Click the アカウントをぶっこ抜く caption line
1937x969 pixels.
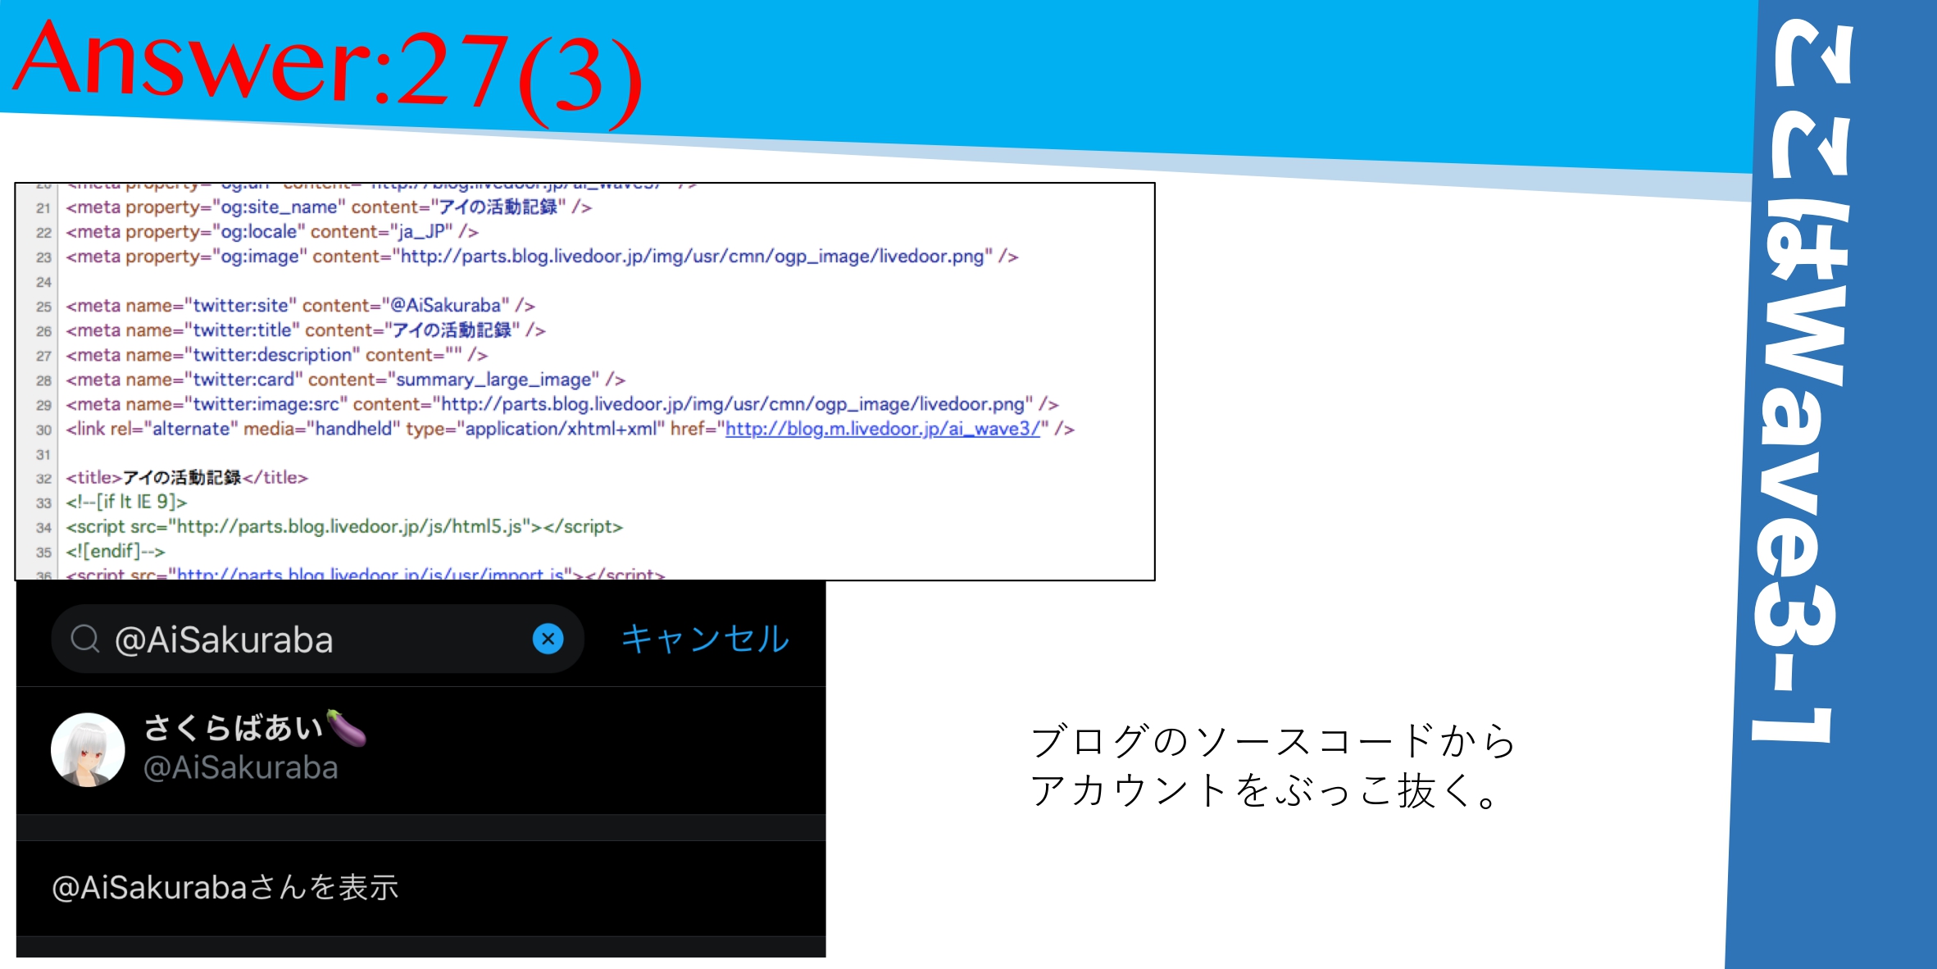coord(1265,790)
